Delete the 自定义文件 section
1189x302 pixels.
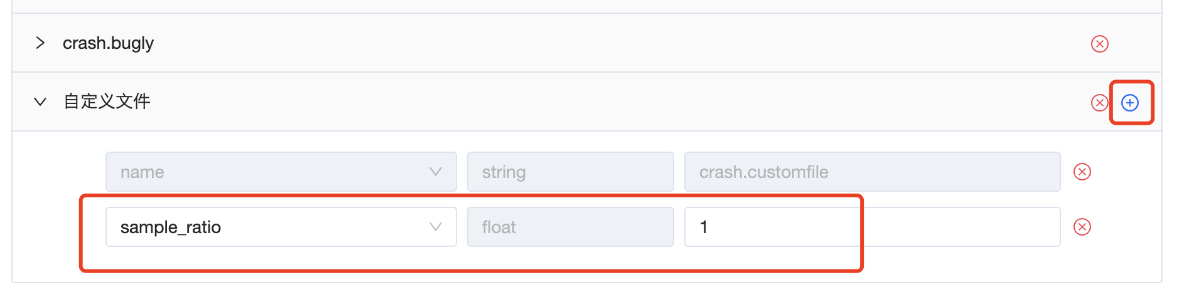point(1099,103)
